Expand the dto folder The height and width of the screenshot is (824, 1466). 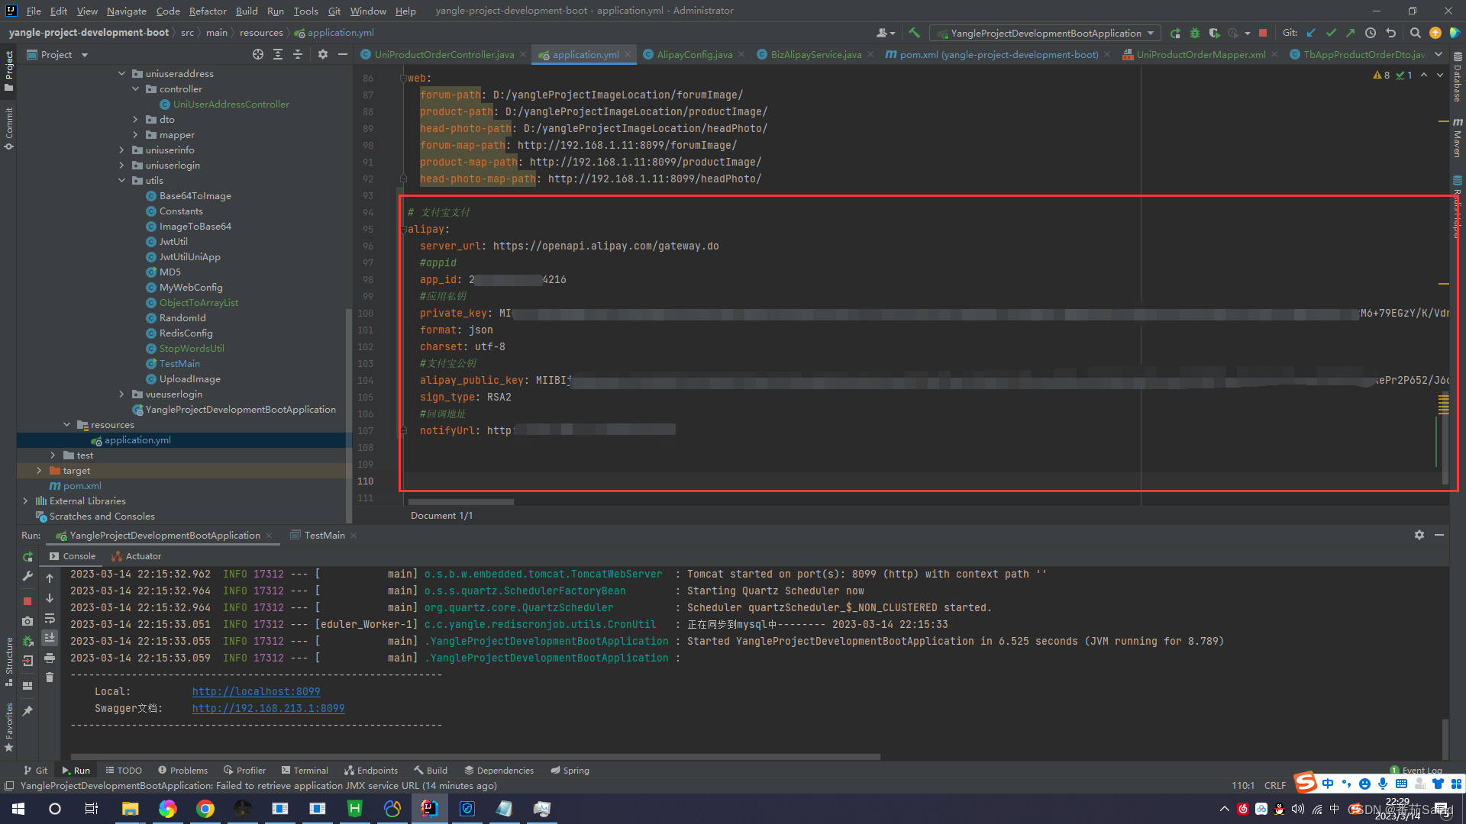click(135, 119)
